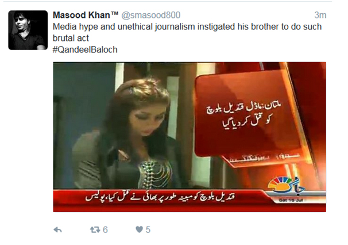Image resolution: width=348 pixels, height=245 pixels.
Task: Click the reply arrow icon
Action: [x=57, y=229]
